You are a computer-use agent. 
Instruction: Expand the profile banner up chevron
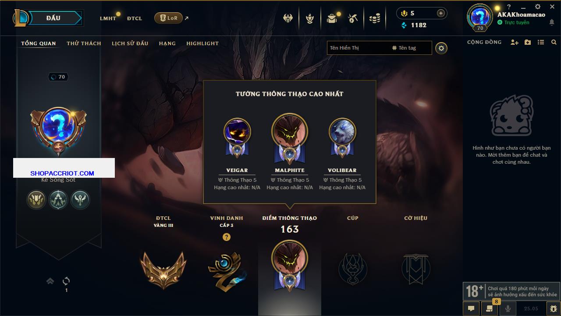[50, 281]
